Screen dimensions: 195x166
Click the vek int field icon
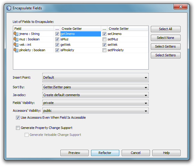pyautogui.click(x=16, y=45)
